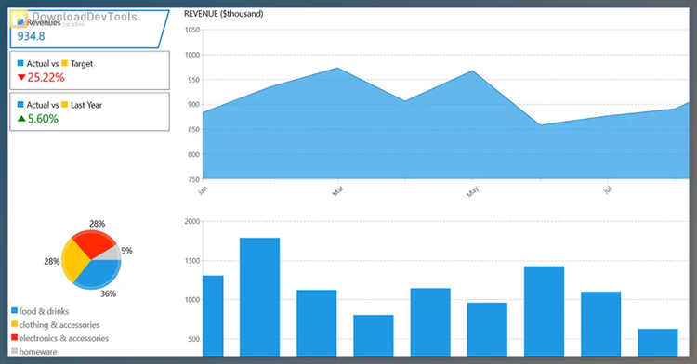
Task: Click the food & drinks legend entry
Action: tap(40, 311)
